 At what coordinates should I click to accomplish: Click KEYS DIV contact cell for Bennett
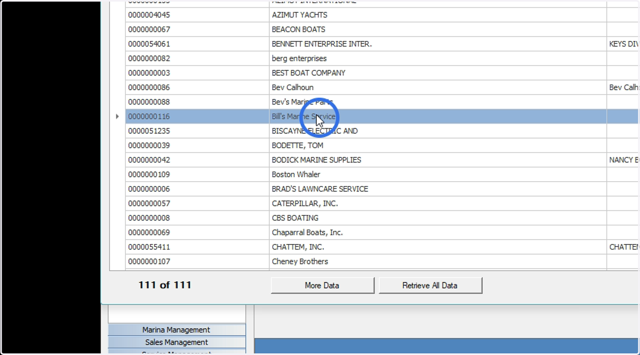point(623,44)
